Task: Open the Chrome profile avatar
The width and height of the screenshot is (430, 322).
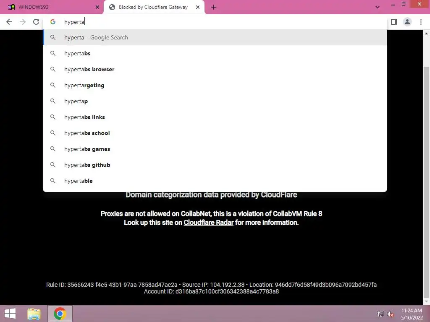Action: [407, 22]
